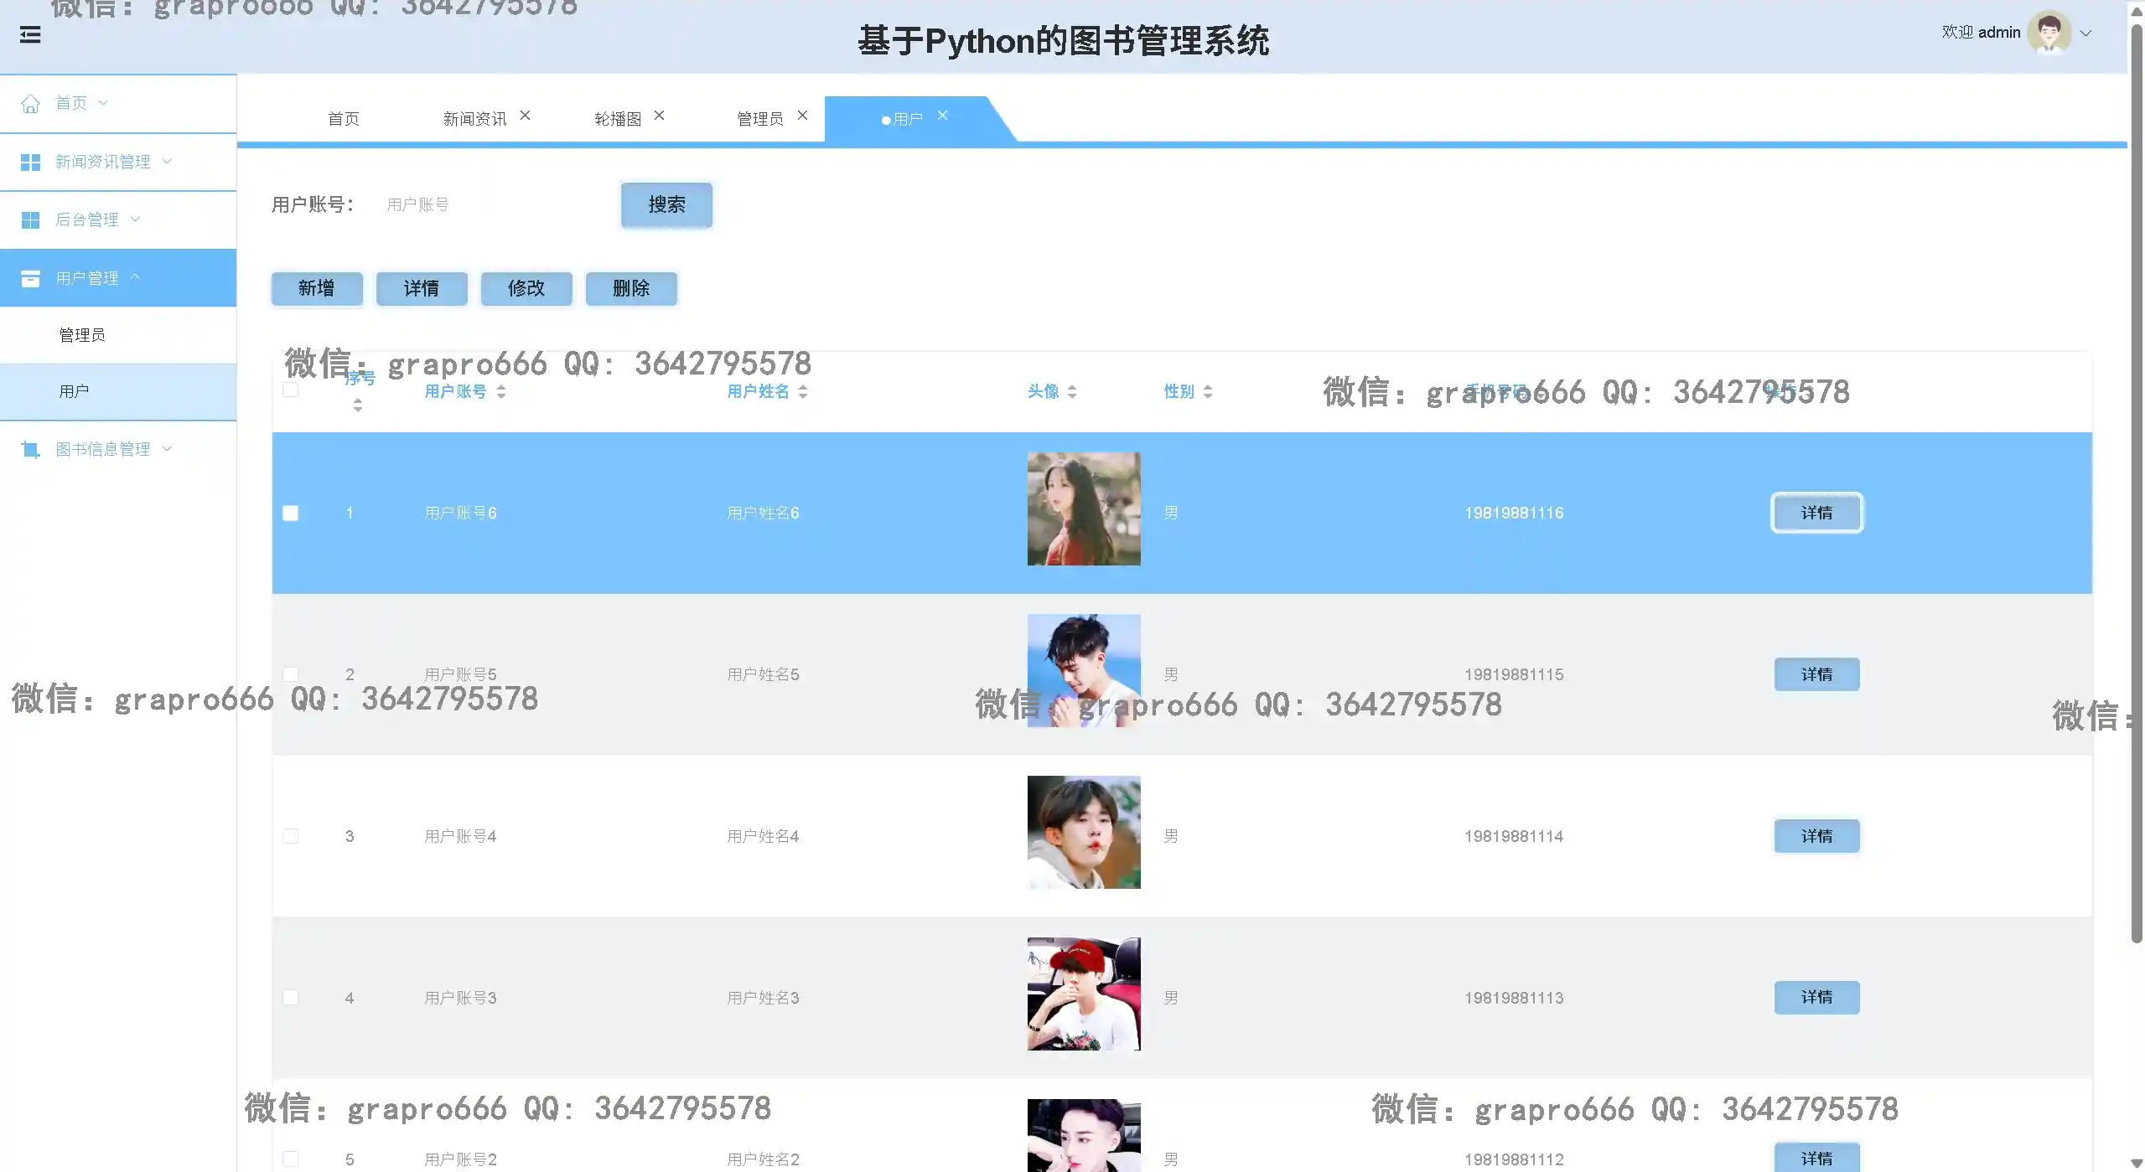Tick the checkbox for row 3
This screenshot has height=1172, width=2145.
[x=291, y=836]
